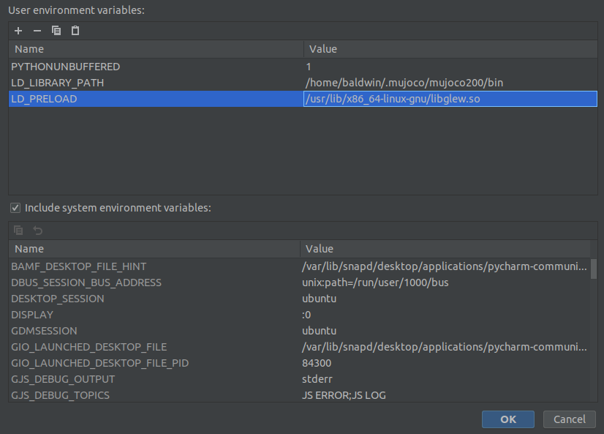Select the PYTHONUNBUFFERED variable row
The height and width of the screenshot is (434, 604).
pos(146,66)
